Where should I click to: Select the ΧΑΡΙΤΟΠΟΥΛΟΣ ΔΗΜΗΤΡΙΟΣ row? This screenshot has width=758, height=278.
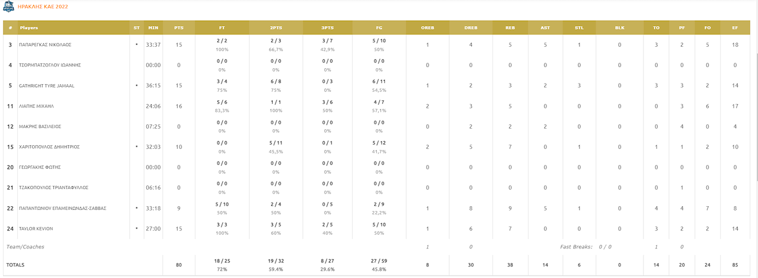(x=376, y=146)
